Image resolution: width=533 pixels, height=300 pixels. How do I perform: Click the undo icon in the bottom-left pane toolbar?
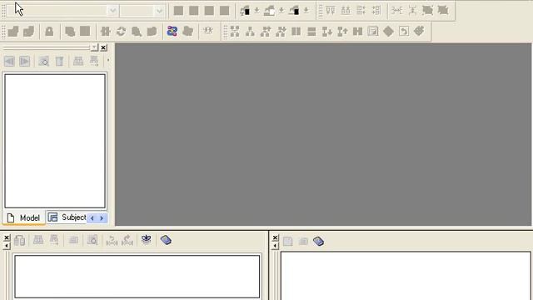(x=112, y=240)
